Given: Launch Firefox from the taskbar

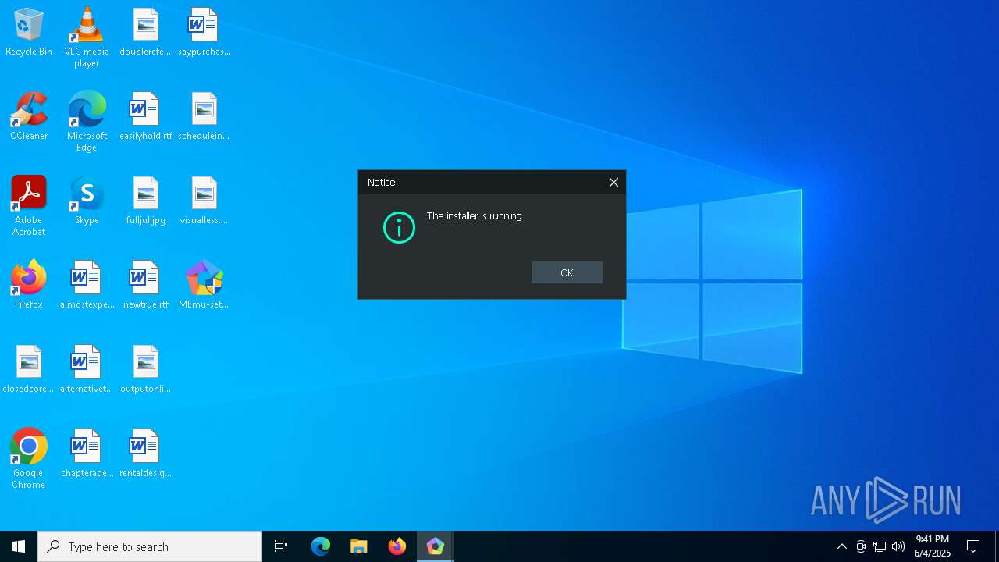Looking at the screenshot, I should [397, 546].
